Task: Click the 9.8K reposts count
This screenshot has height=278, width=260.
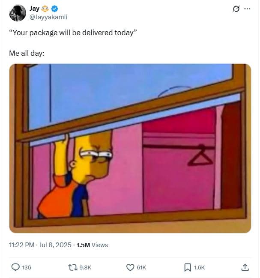Action: [85, 267]
